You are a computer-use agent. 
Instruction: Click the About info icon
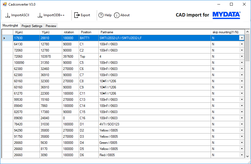tap(117, 15)
